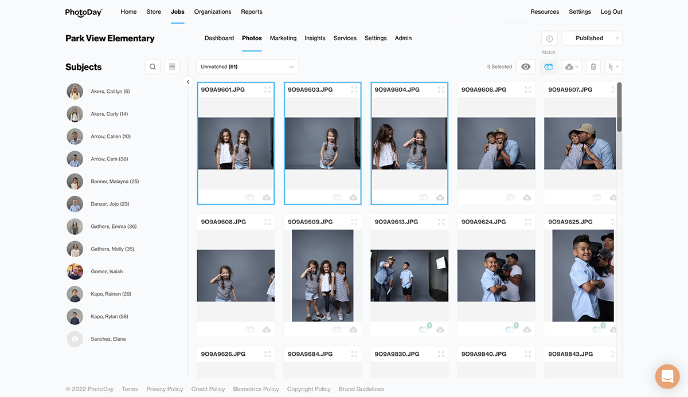Toggle photo visibility eye button

tap(526, 67)
